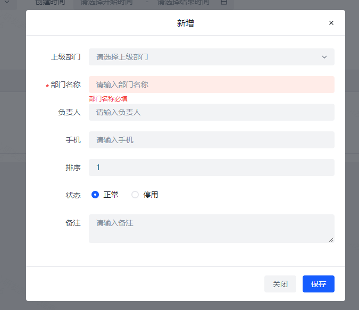359x310 pixels.
Task: Click the 手机 phone input field
Action: click(211, 140)
